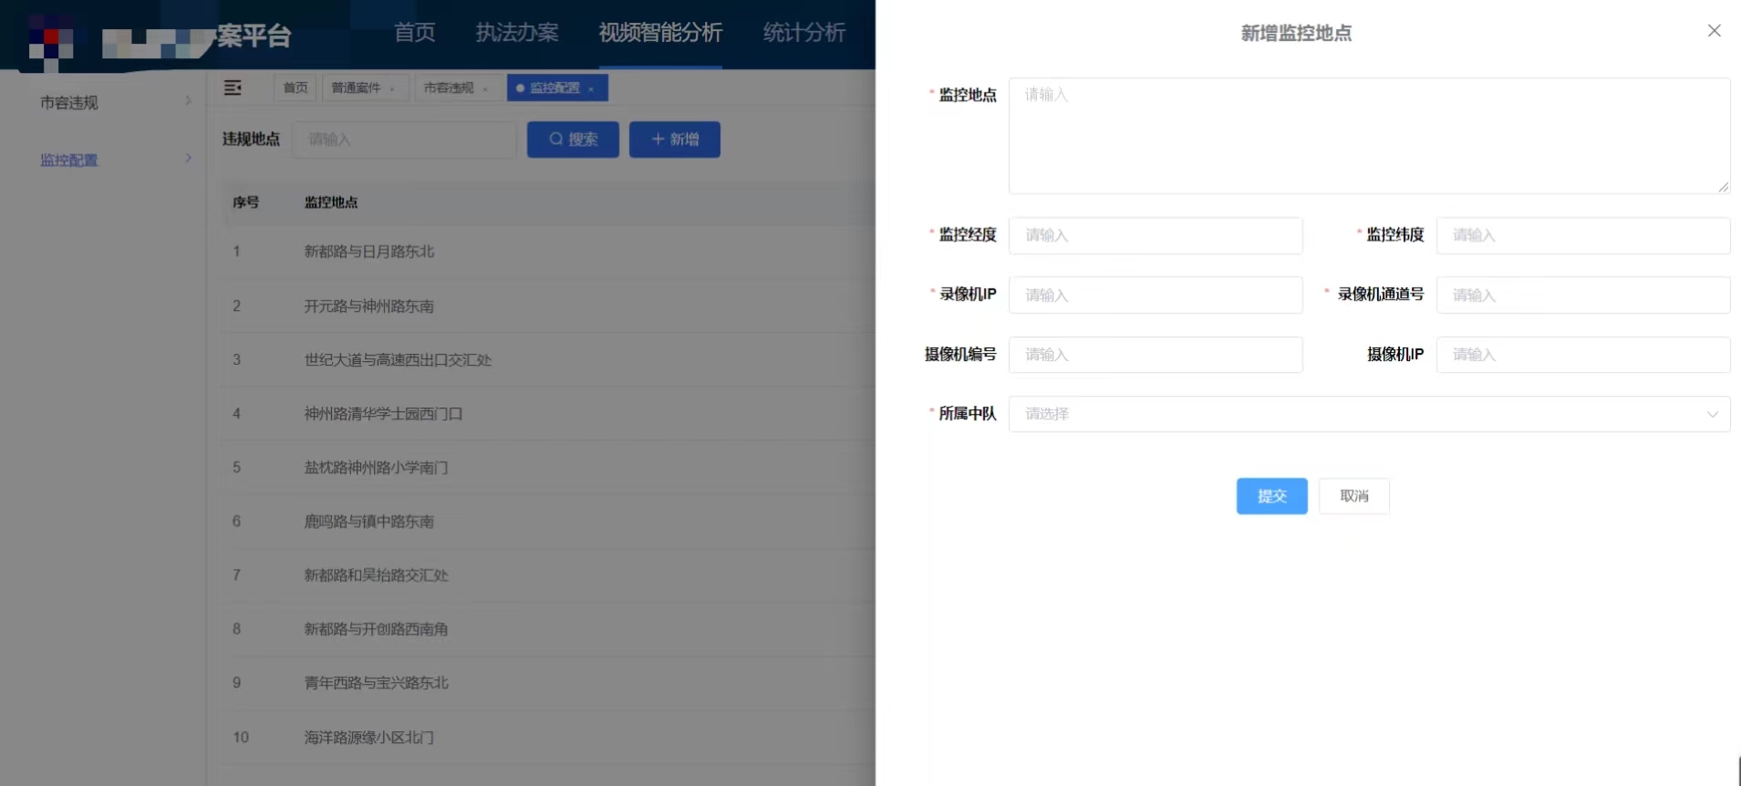Focus the 录像机通道号 input field

pos(1583,295)
